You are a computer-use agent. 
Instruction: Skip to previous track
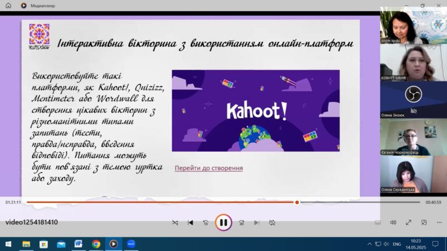(190, 223)
